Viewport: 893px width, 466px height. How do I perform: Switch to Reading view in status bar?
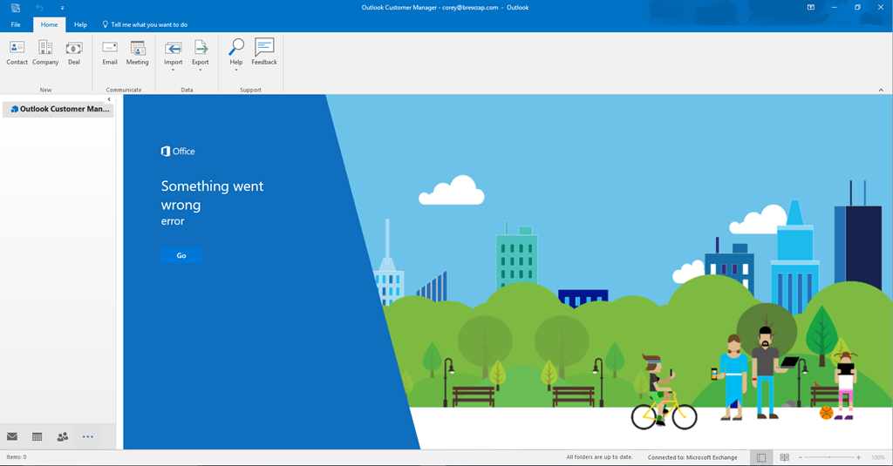[x=784, y=457]
